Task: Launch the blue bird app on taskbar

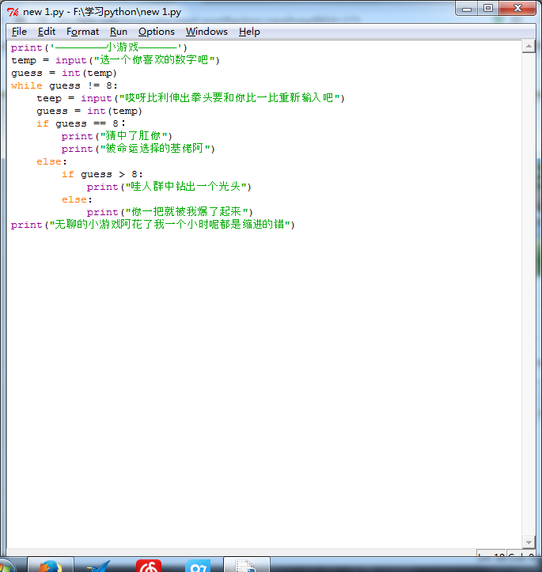Action: (99, 566)
